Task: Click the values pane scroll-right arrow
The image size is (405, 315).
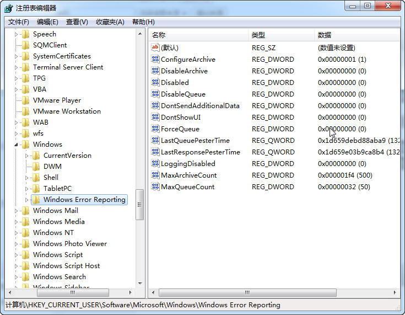Action: (395, 292)
